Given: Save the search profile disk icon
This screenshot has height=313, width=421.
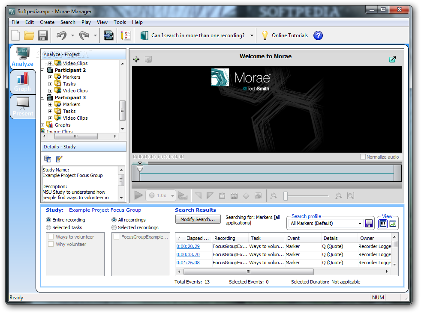Looking at the screenshot, I should tap(369, 223).
